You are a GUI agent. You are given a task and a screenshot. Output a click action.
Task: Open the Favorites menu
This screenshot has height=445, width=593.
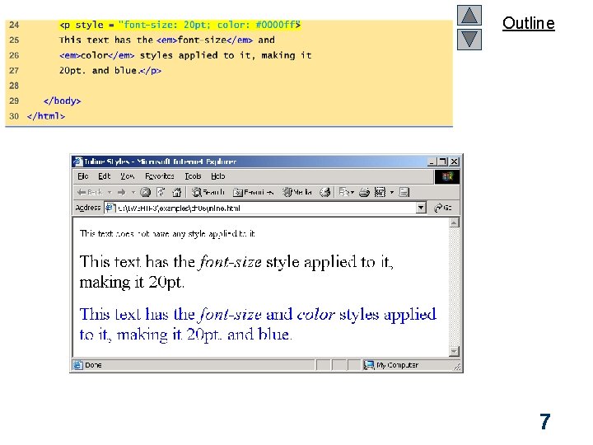[x=160, y=176]
